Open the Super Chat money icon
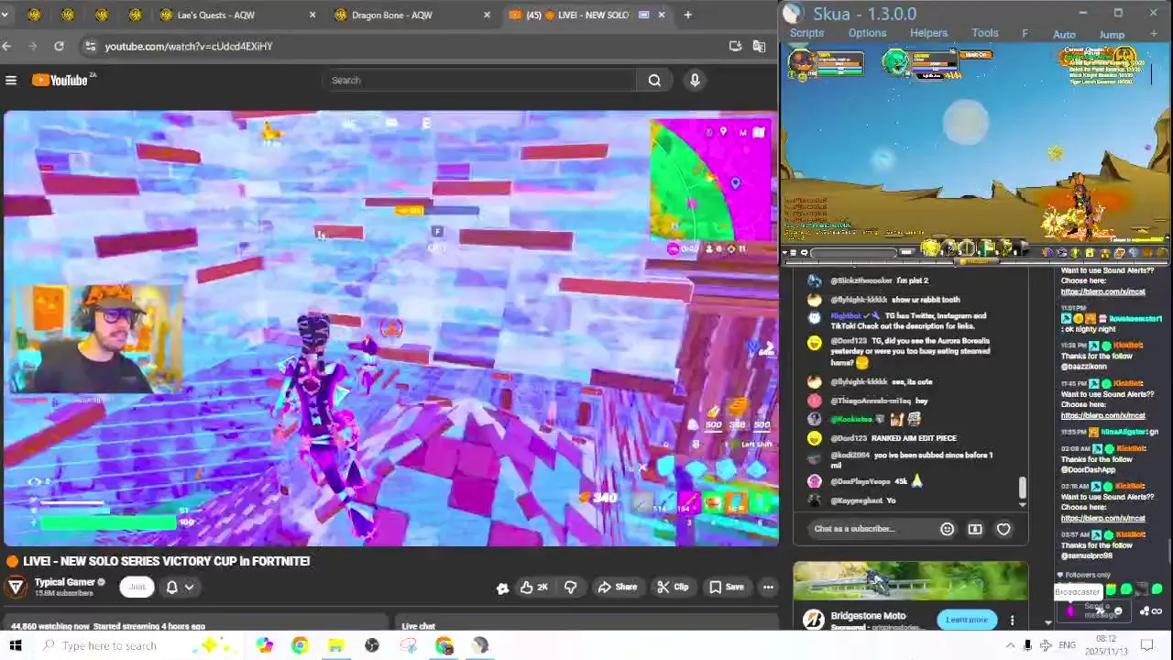This screenshot has width=1173, height=660. 975,529
